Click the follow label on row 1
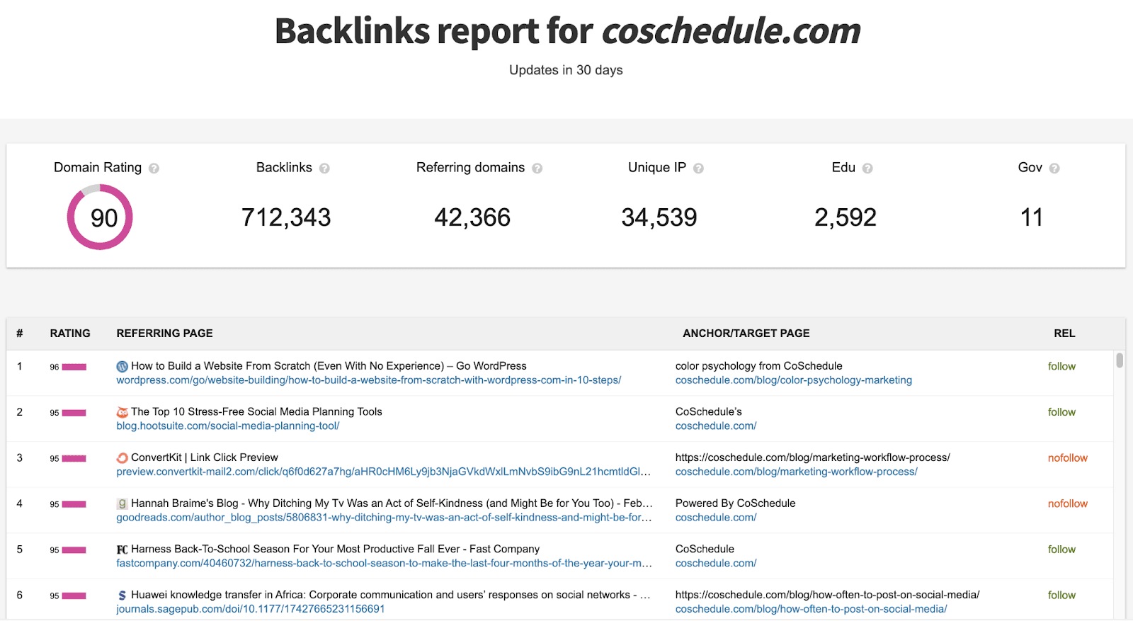 click(x=1061, y=366)
